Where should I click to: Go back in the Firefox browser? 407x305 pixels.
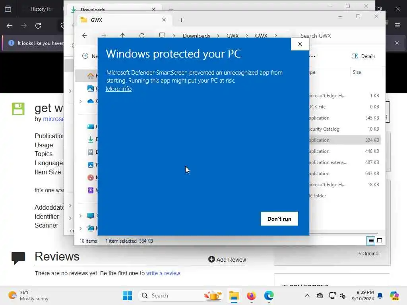tap(10, 26)
